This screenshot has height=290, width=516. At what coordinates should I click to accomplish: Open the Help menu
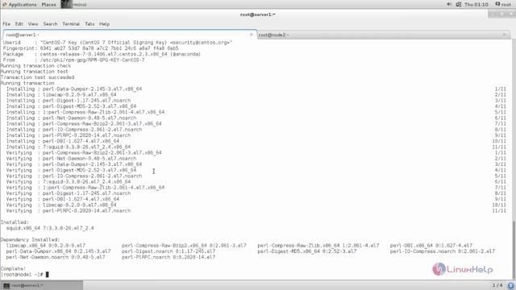coord(104,24)
